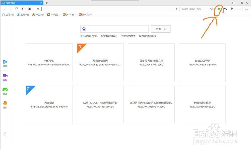
Task: Click the browser forward arrow
Action: [x=11, y=9]
